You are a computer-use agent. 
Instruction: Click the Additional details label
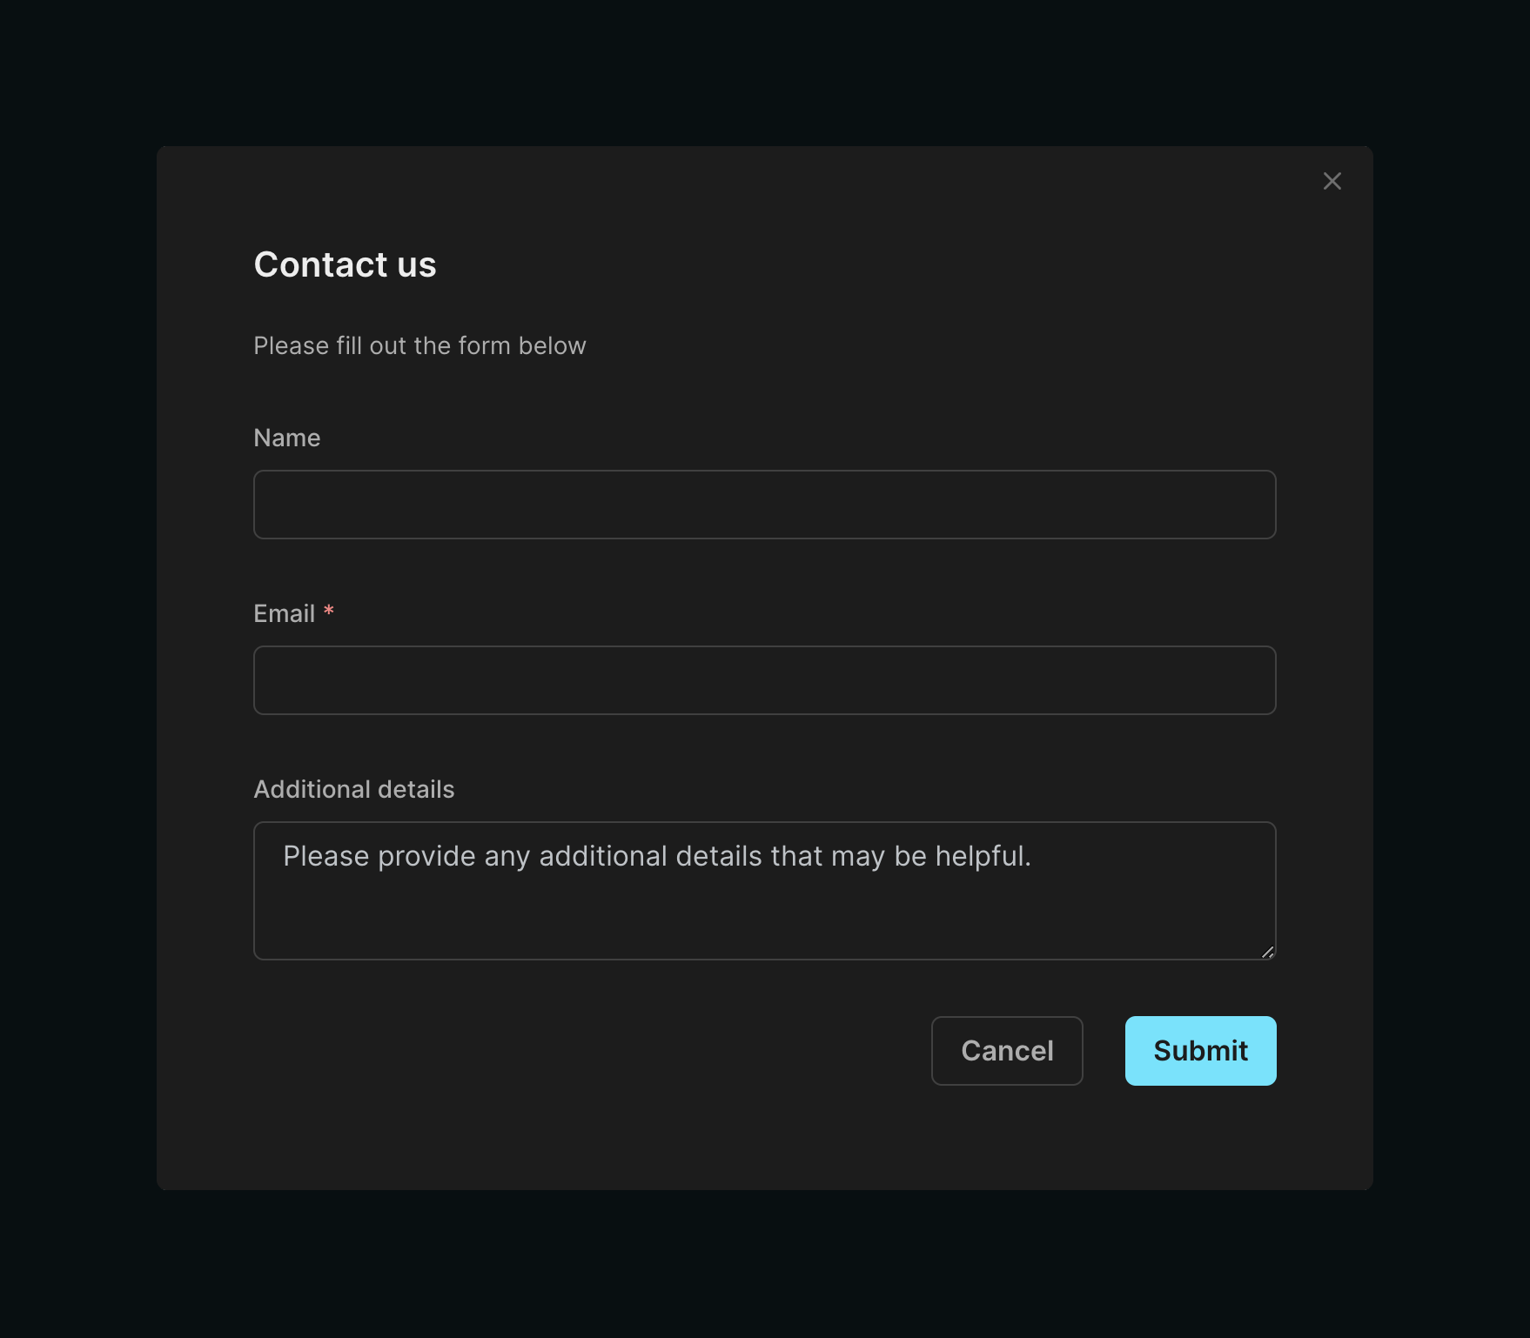pos(353,789)
